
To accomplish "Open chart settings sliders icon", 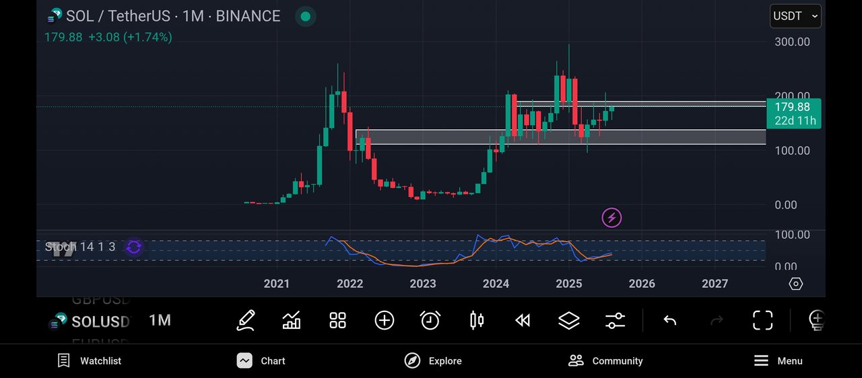I will click(615, 320).
